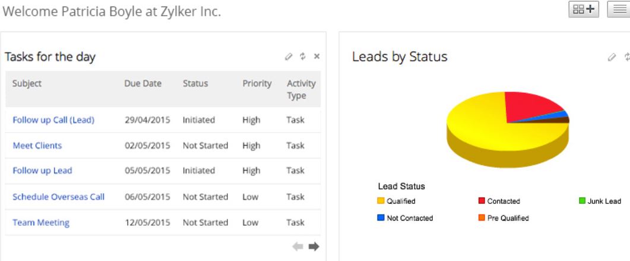This screenshot has height=261, width=630.
Task: Open the Follow up Call (Lead) task
Action: [53, 120]
